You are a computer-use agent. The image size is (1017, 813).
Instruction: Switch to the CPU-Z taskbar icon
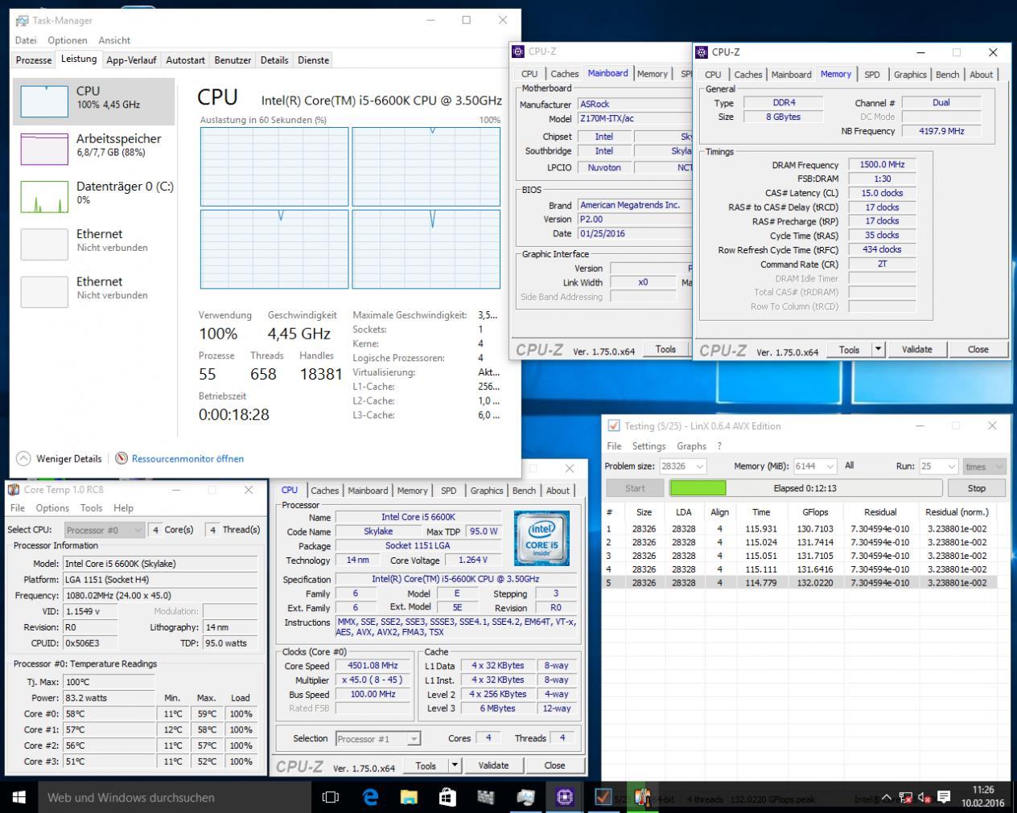[x=564, y=797]
